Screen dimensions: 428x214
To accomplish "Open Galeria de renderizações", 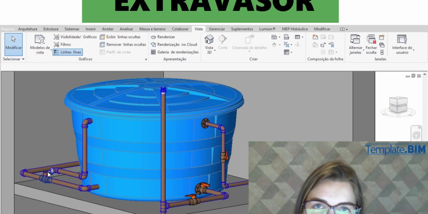I will point(174,52).
